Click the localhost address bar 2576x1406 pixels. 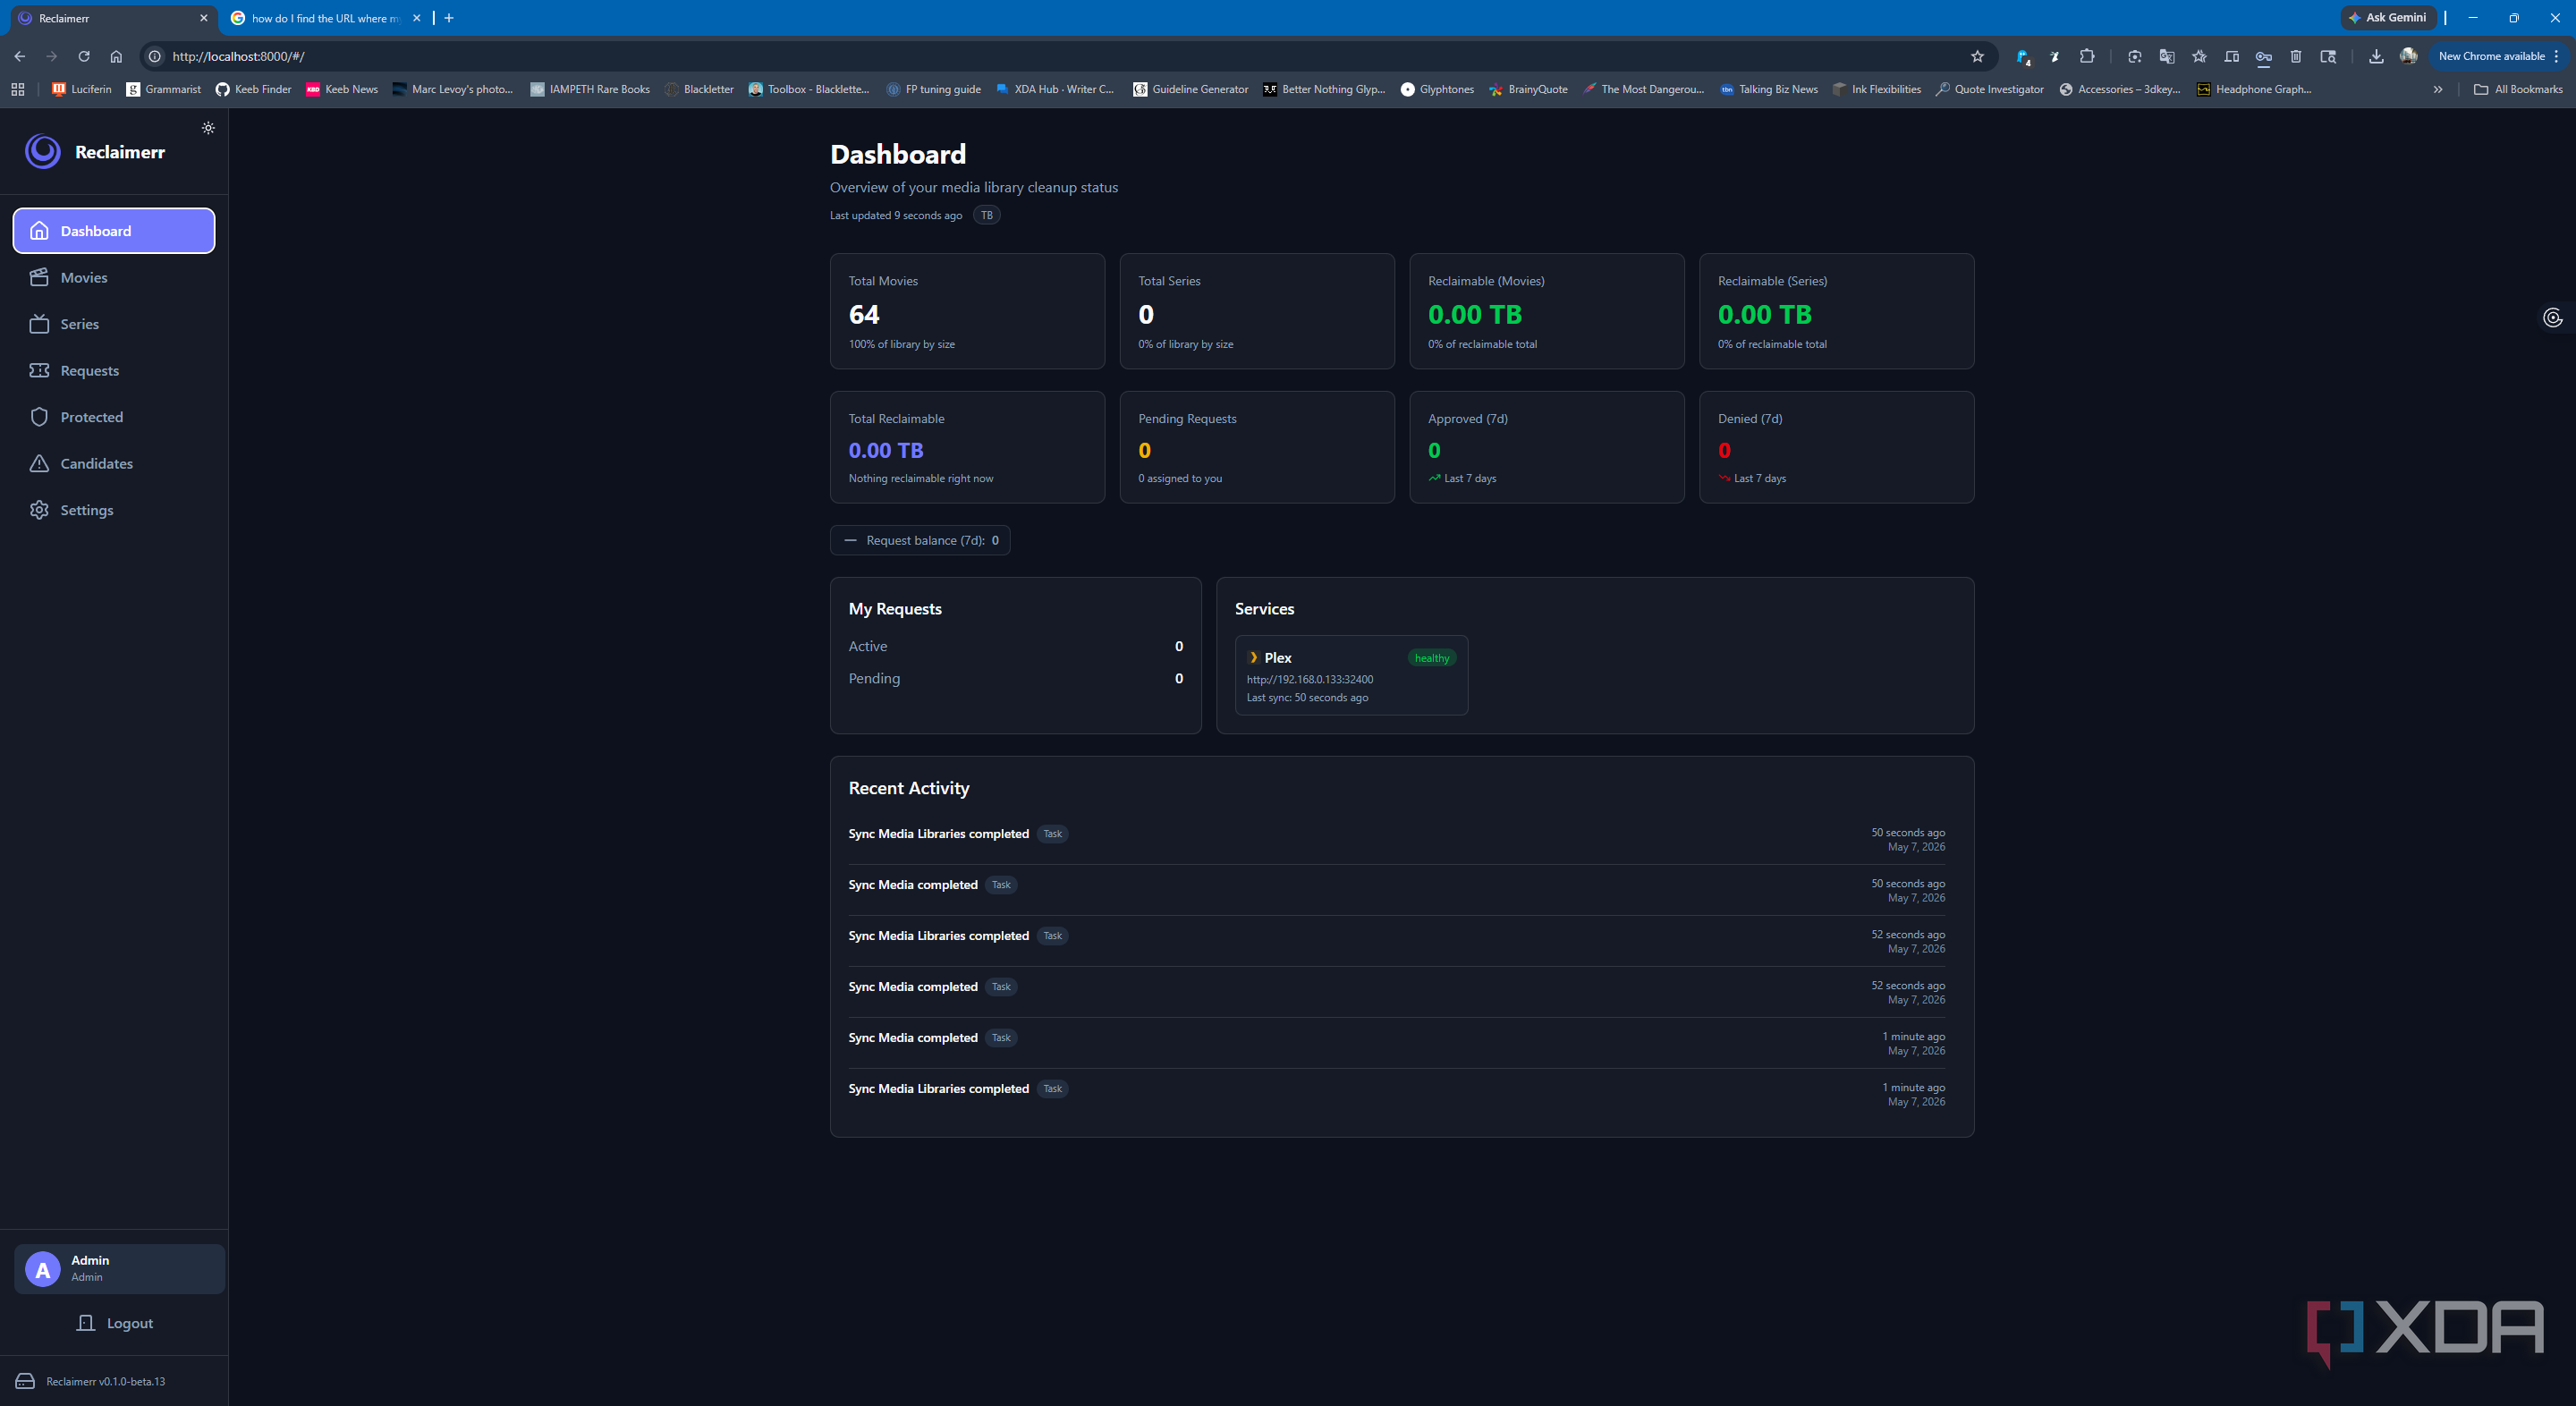(1060, 56)
